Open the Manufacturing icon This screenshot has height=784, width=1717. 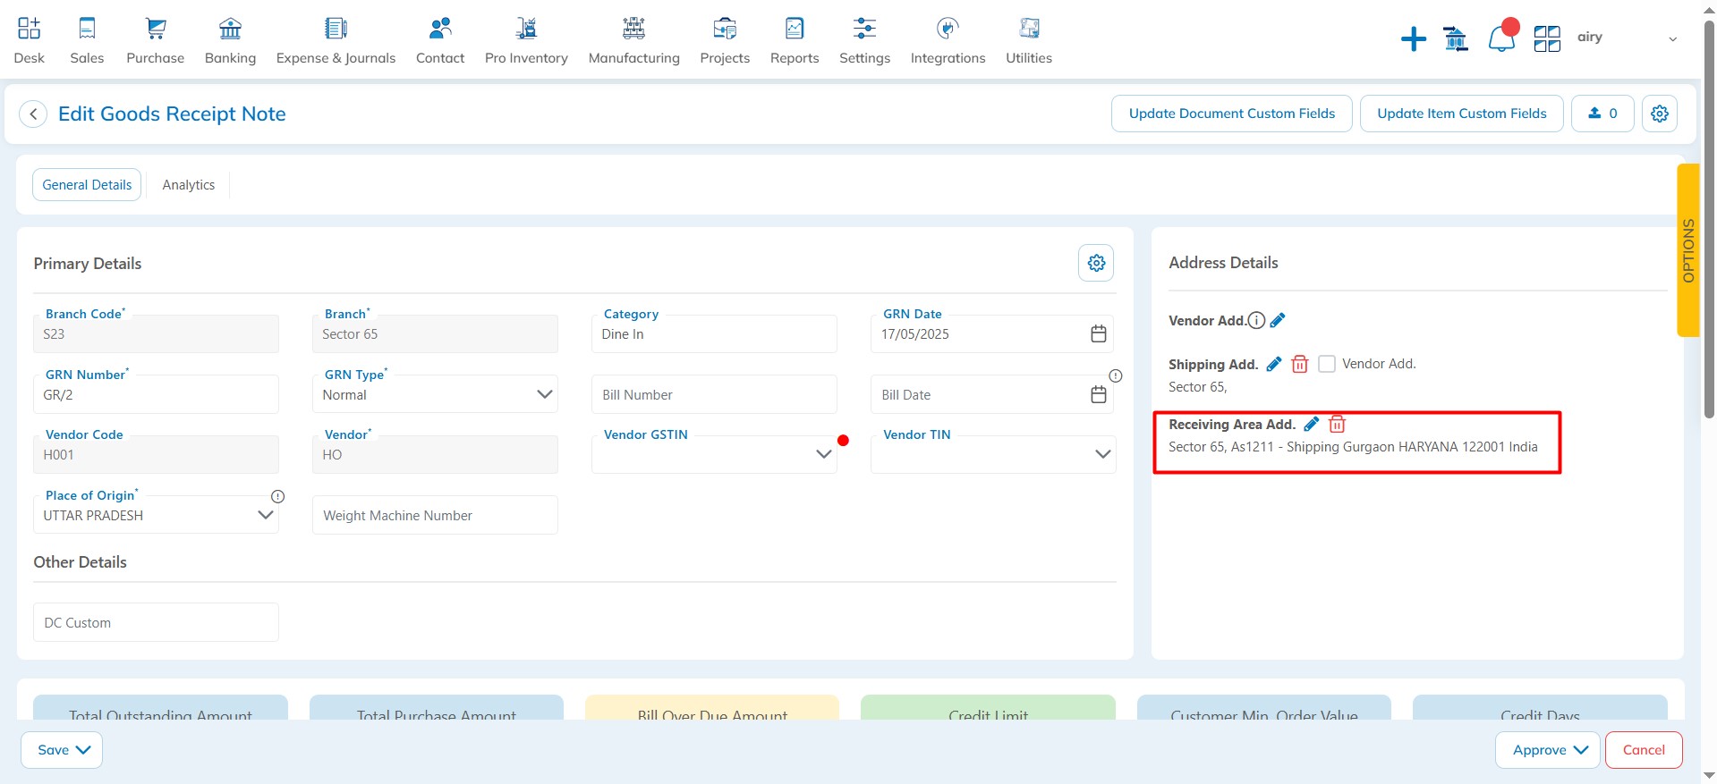click(633, 29)
